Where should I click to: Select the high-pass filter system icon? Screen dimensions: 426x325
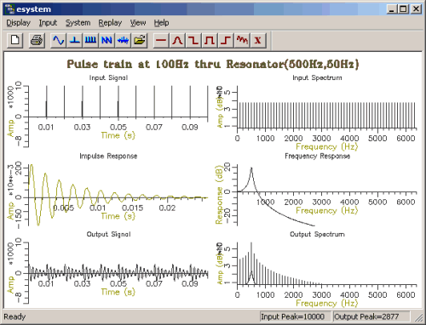226,40
